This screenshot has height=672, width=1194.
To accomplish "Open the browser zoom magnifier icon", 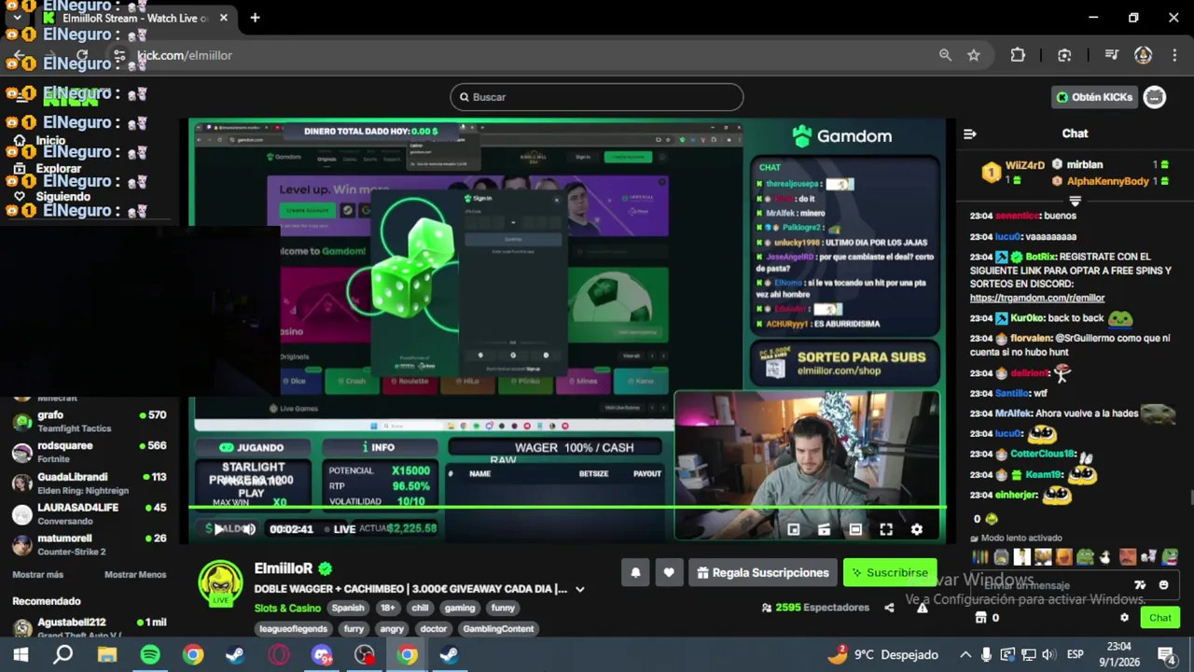I will tap(945, 55).
